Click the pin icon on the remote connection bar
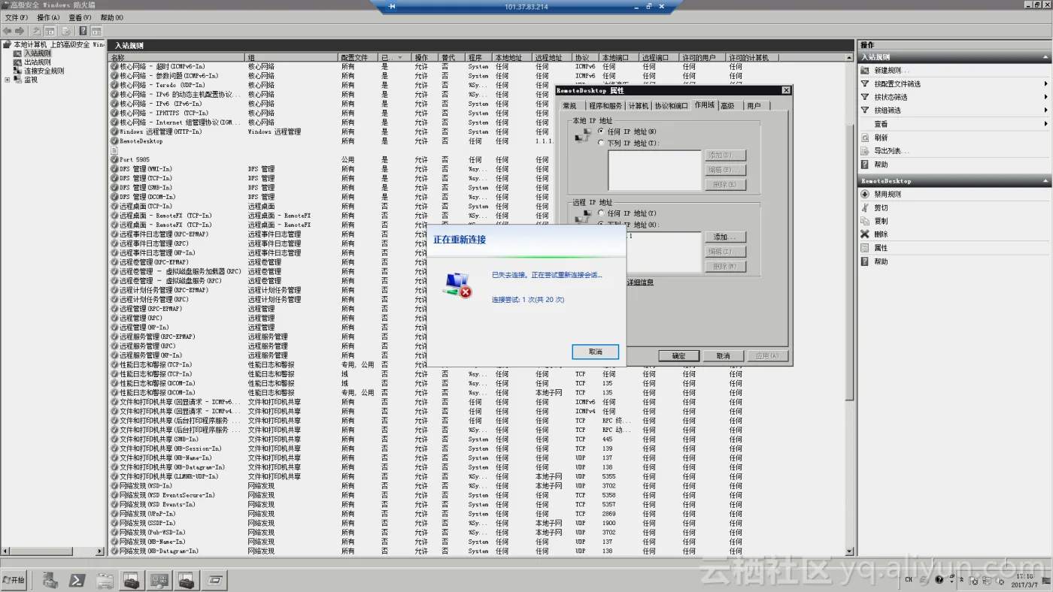The height and width of the screenshot is (592, 1053). (391, 7)
